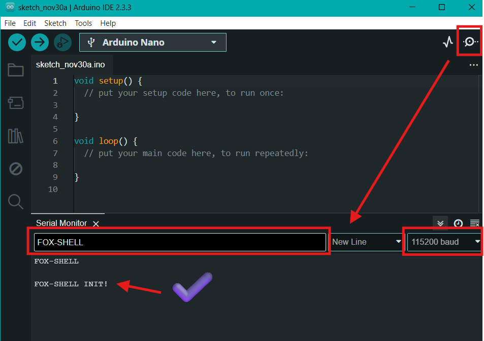Viewport: 484px width, 341px height.
Task: Upload the sketch with the arrow button
Action: tap(40, 42)
